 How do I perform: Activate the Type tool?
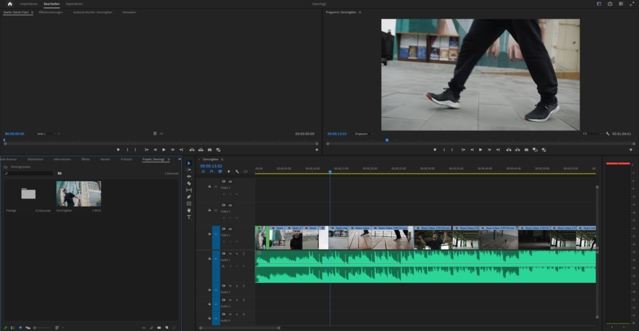click(189, 217)
